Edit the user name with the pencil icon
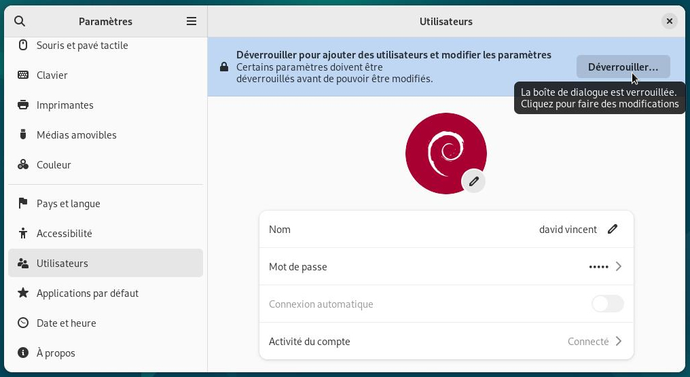 coord(613,229)
